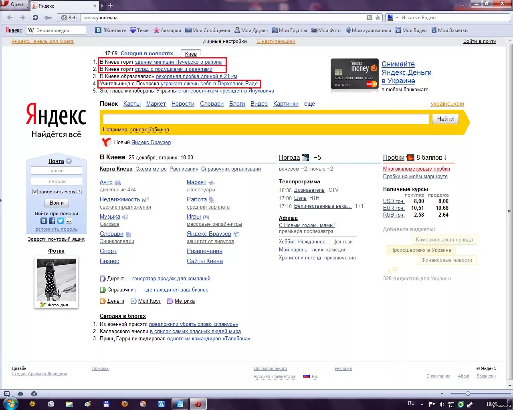Click the Найти search button
Viewport: 513px width, 410px height.
(445, 119)
